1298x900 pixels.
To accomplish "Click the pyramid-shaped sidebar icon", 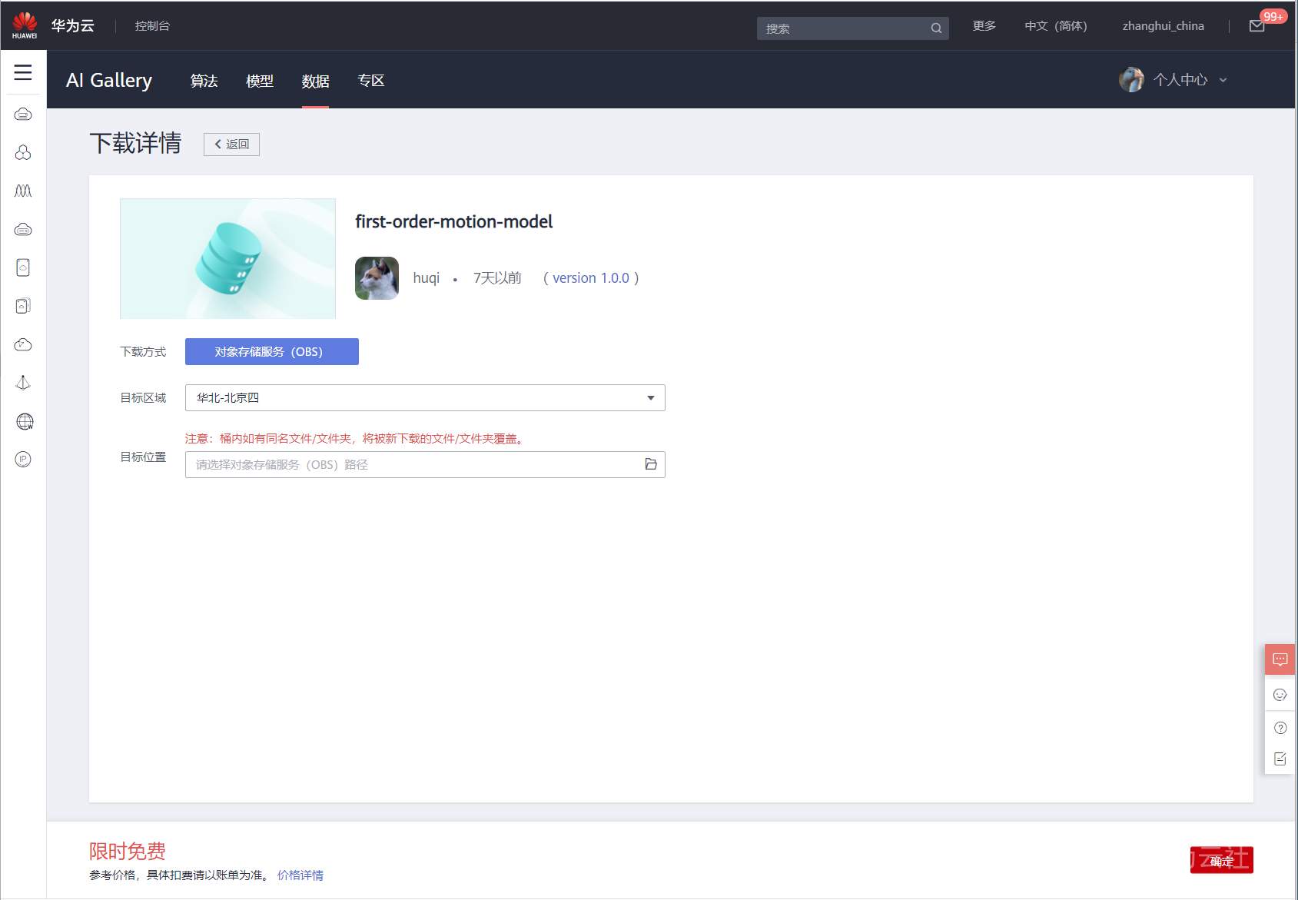I will coord(23,383).
